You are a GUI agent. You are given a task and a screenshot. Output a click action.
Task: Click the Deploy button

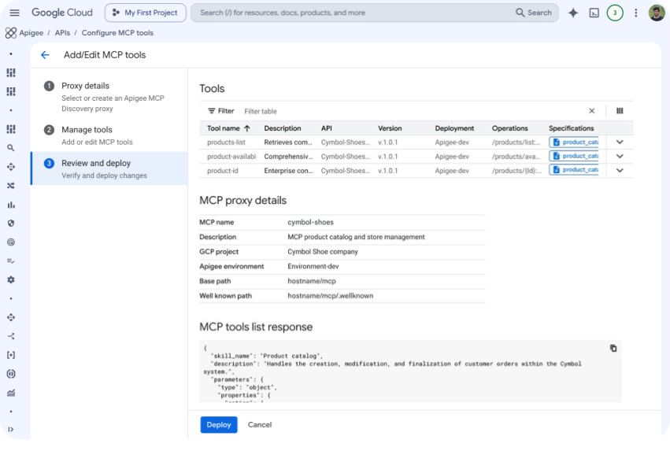click(219, 424)
